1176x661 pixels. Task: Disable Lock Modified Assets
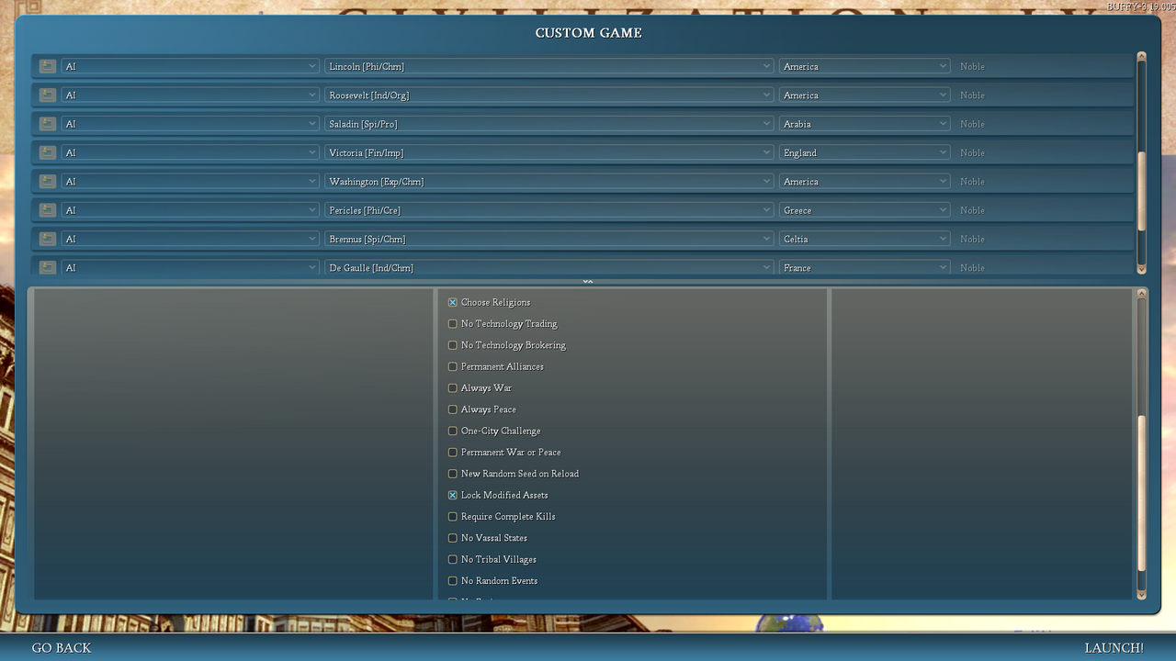[452, 495]
